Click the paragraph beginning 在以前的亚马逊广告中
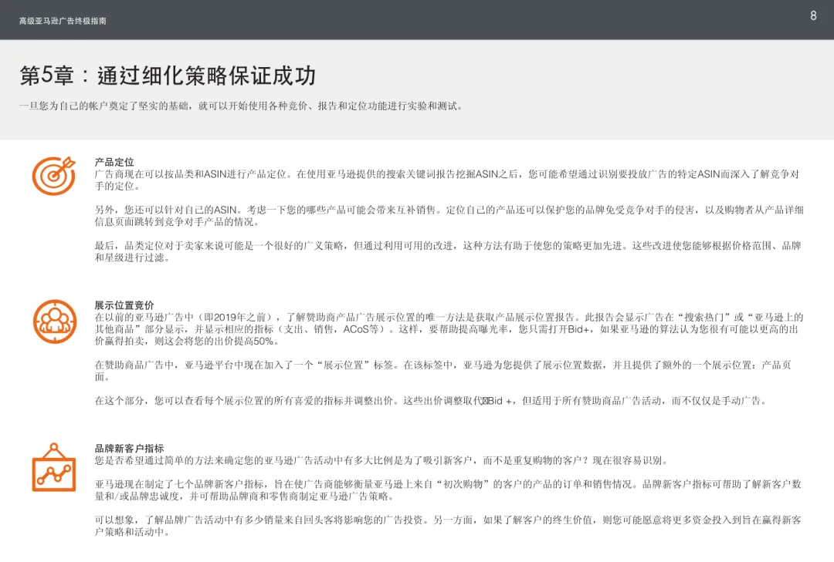Image resolution: width=834 pixels, height=562 pixels. (449, 329)
